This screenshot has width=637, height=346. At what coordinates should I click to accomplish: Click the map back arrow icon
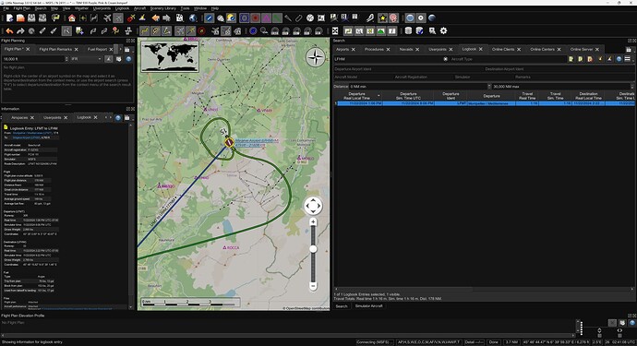[x=156, y=18]
